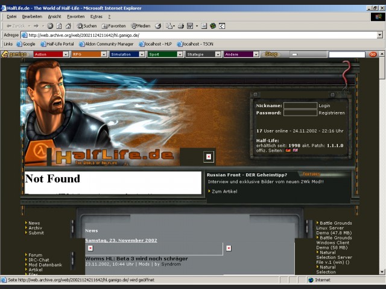The height and width of the screenshot is (289, 386).
Task: Open Battle Grounds Linux Server Demo download
Action: [x=334, y=228]
